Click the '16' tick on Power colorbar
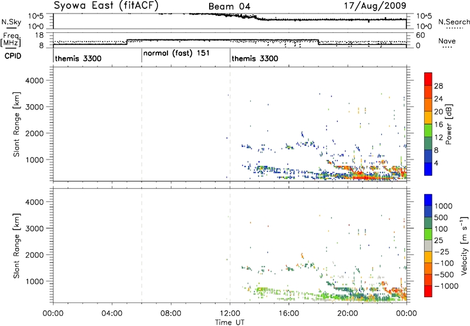The image size is (470, 326). (438, 125)
